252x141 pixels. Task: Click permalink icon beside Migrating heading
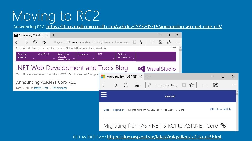[223, 125]
